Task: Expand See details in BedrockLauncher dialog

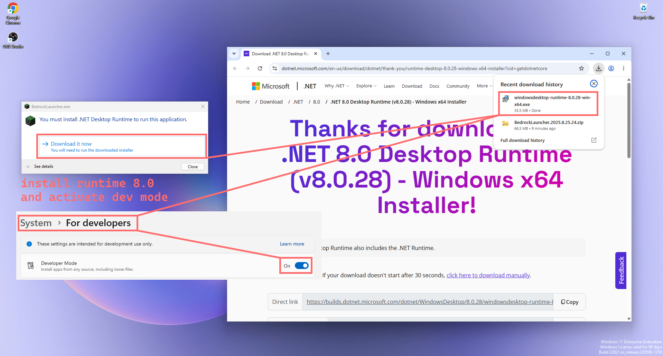Action: click(x=40, y=166)
